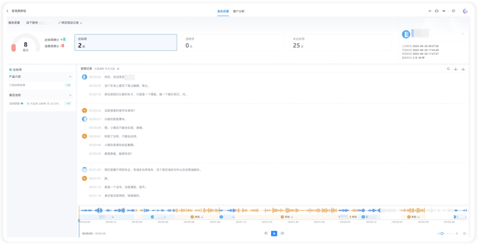Image resolution: width=479 pixels, height=245 pixels.
Task: Open the 绑定到店记录 dropdown
Action: (70, 23)
